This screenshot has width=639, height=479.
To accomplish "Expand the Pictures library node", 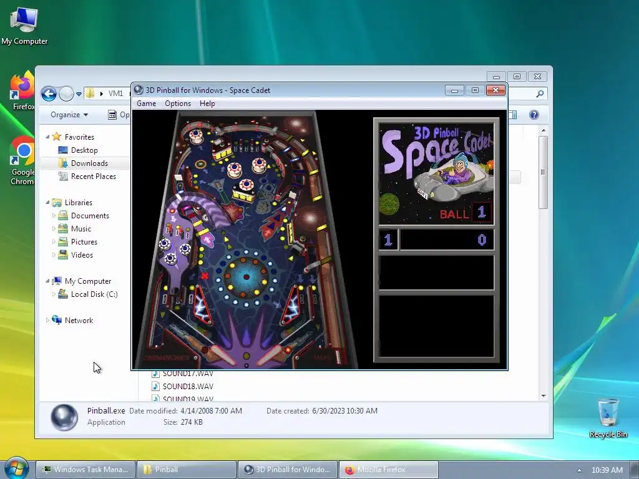I will [x=54, y=241].
